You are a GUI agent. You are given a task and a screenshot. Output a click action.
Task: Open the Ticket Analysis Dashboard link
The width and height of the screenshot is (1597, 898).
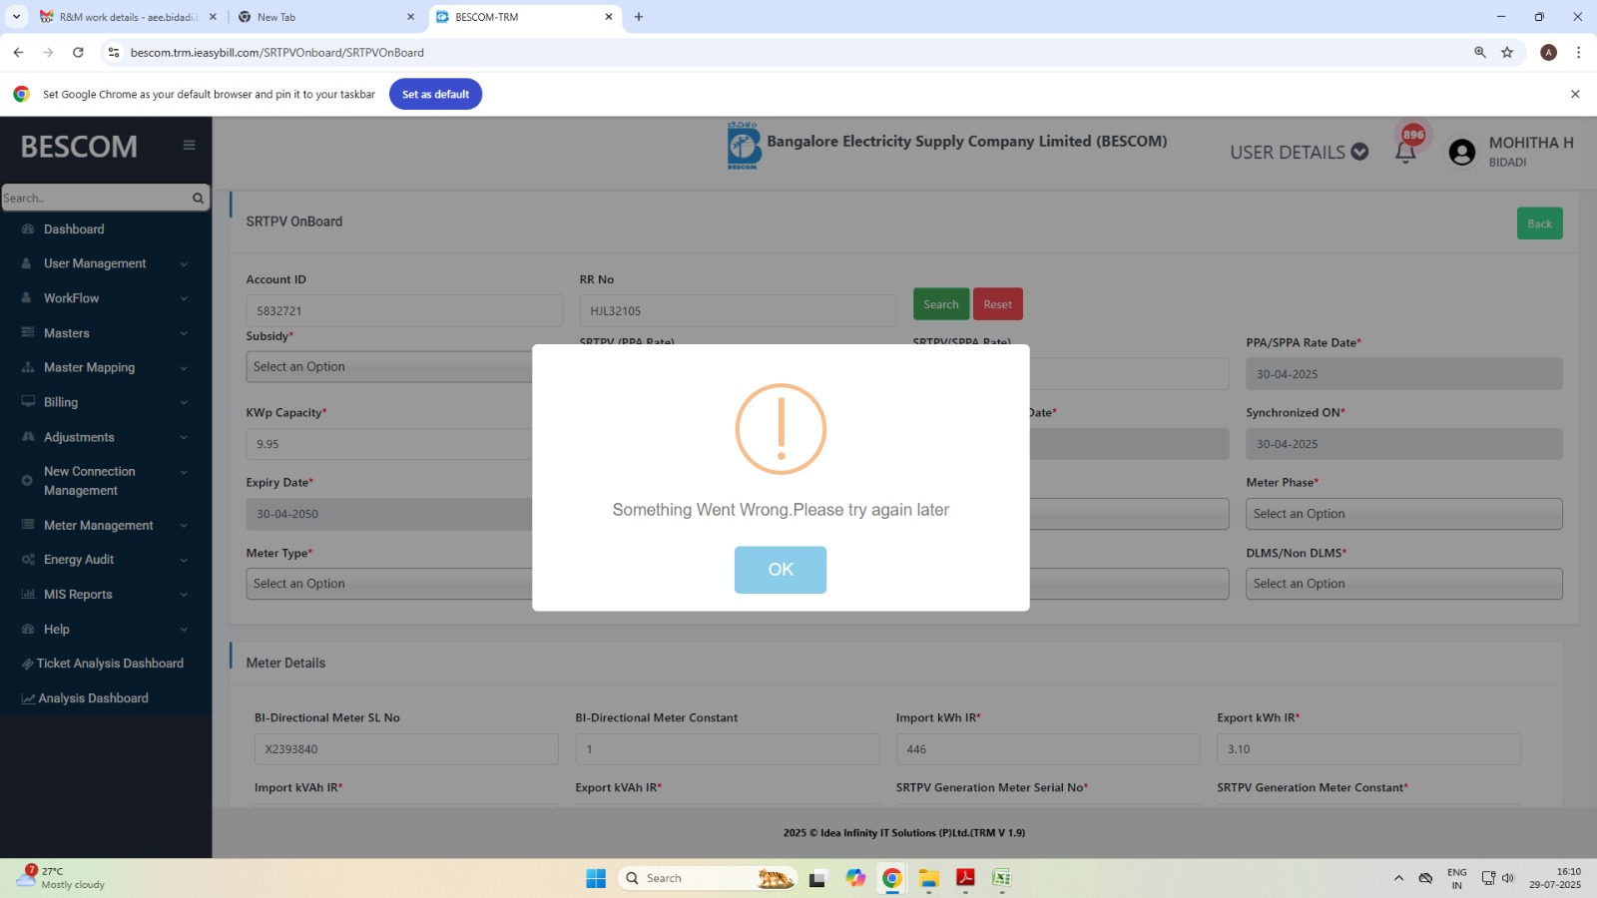point(110,664)
